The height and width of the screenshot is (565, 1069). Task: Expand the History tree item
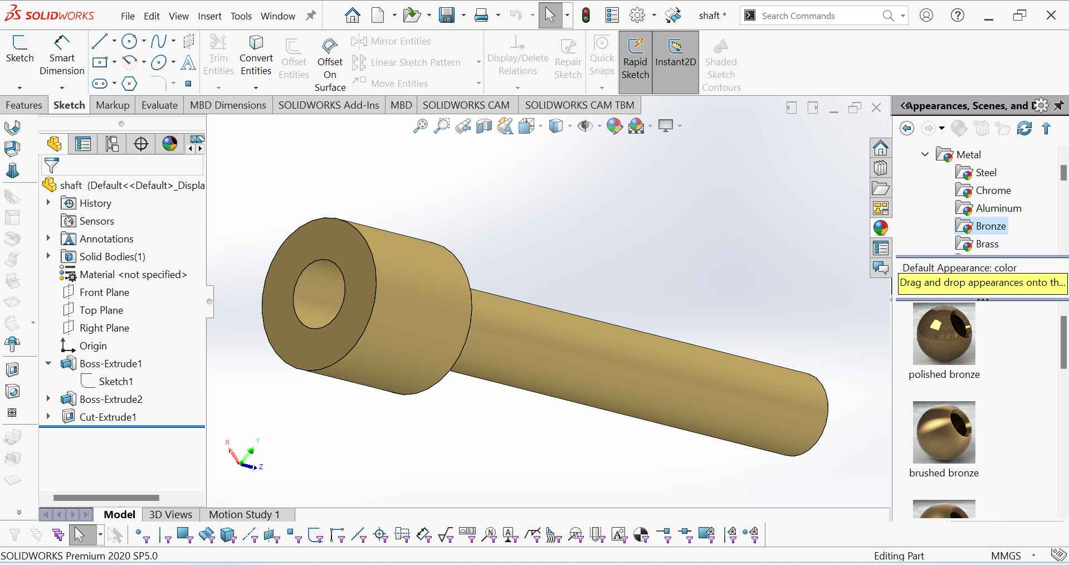tap(48, 203)
